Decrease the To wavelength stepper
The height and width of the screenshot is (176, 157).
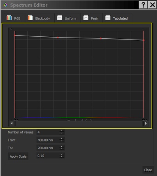click(x=62, y=149)
